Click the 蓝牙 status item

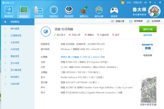point(116,35)
